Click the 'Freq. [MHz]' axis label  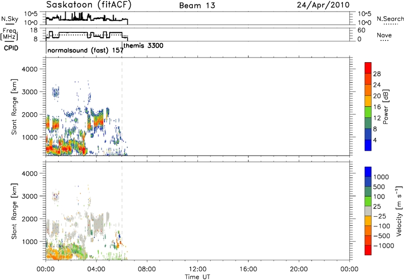(x=10, y=34)
